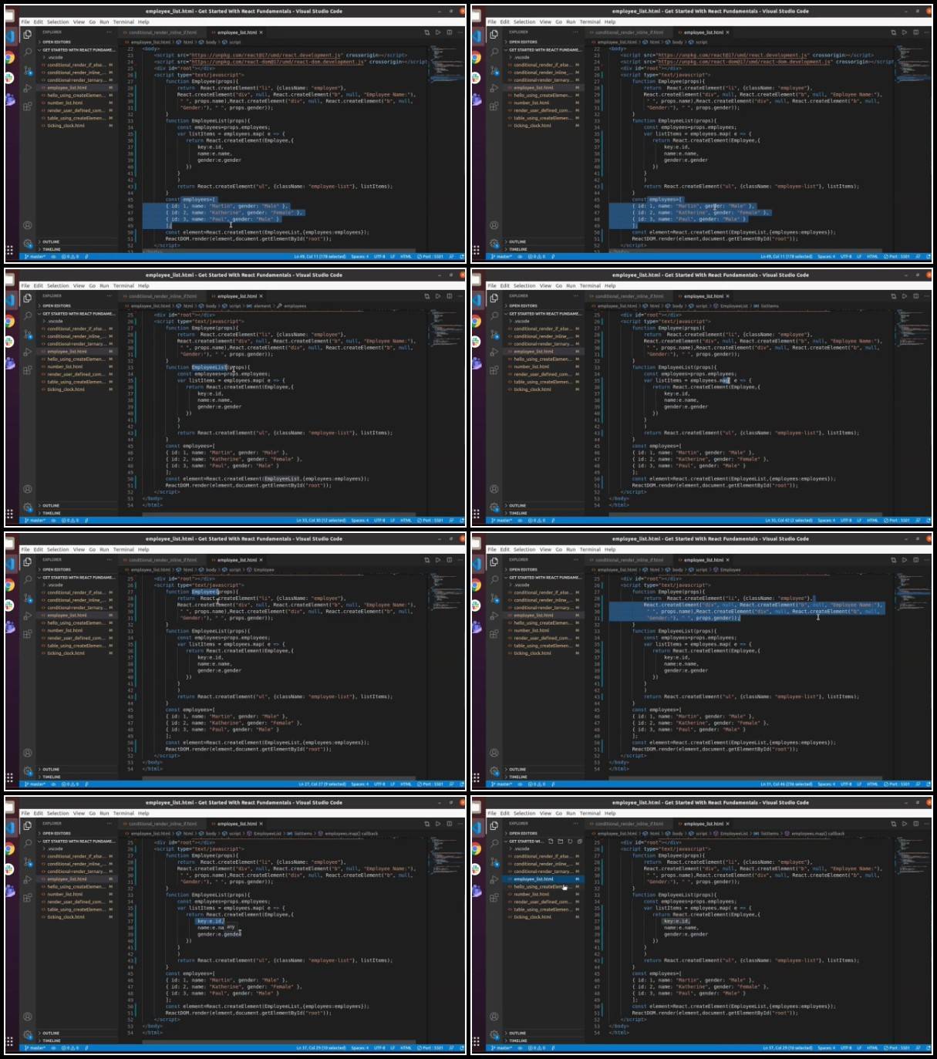Open ticking_clock.html in the top-left frame's explorer
The width and height of the screenshot is (937, 1059).
[66, 126]
